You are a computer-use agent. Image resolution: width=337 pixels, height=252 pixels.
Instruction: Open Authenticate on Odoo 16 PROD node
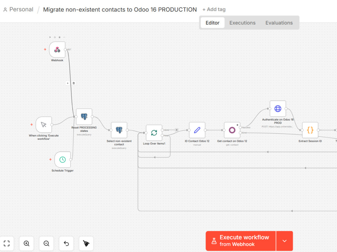coord(278,109)
